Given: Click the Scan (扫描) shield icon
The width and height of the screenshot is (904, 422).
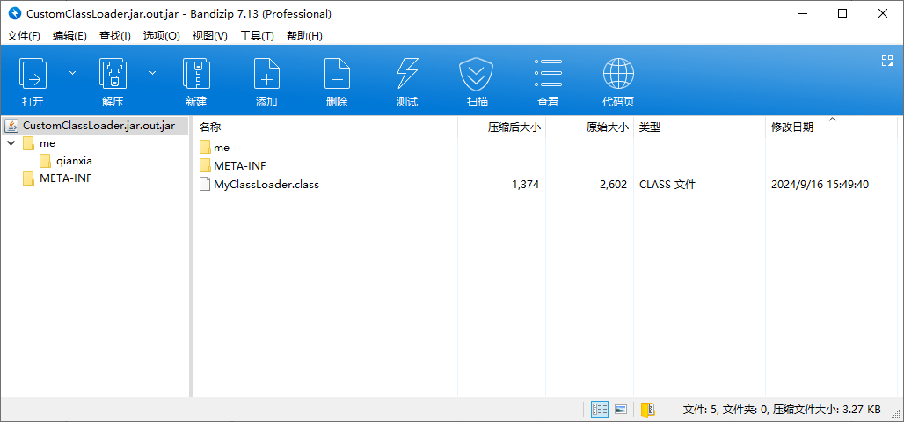Looking at the screenshot, I should point(478,74).
